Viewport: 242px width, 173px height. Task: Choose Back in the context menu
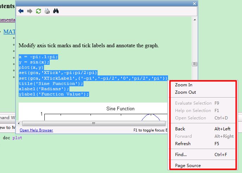tap(203, 129)
